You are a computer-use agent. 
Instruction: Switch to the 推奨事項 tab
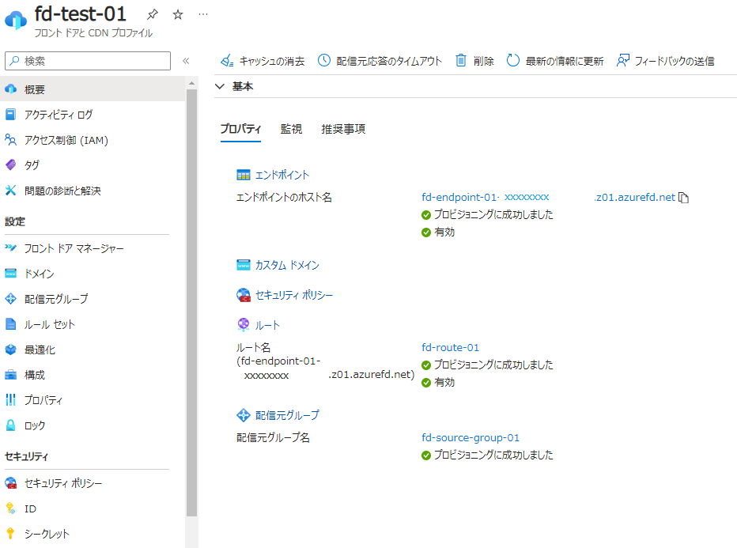point(343,129)
